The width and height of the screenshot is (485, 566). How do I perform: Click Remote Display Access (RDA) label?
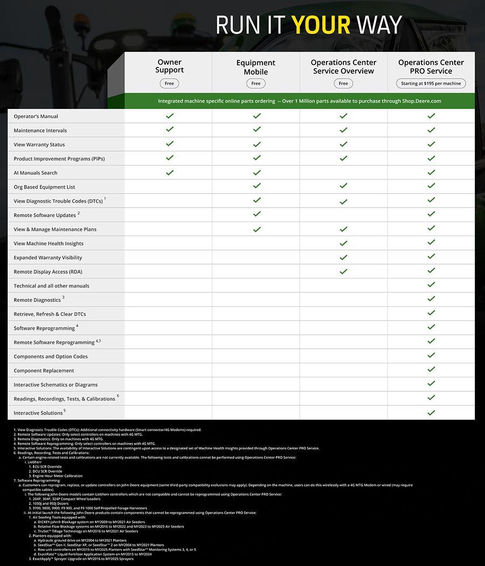(48, 272)
